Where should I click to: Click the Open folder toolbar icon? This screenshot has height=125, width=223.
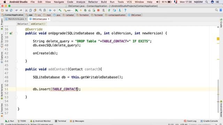(x=2, y=10)
